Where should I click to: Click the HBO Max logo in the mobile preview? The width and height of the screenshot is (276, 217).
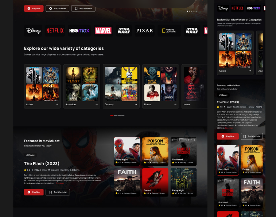pos(253,8)
